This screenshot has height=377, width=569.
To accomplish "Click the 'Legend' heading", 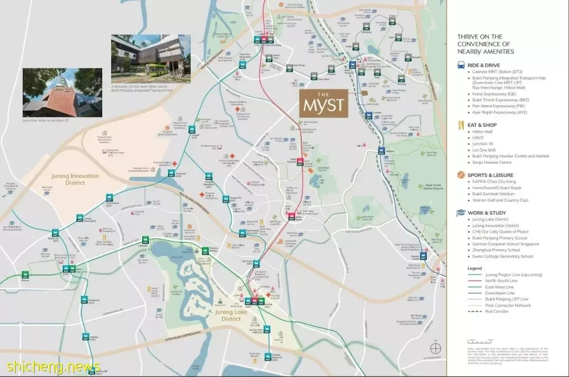I will [475, 268].
